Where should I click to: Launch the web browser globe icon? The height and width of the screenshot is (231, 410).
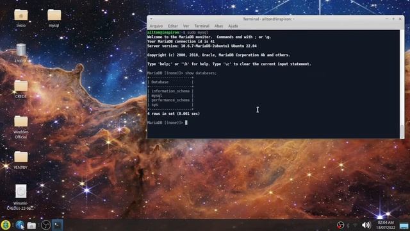[20, 225]
